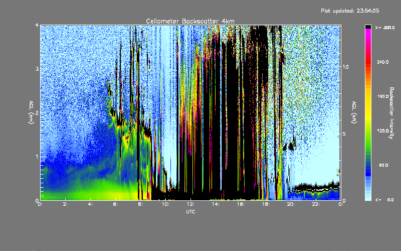Pick the black top segment of colorbar

coord(368,27)
